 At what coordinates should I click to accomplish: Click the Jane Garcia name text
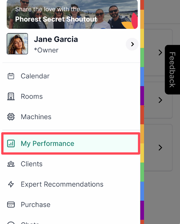56,39
